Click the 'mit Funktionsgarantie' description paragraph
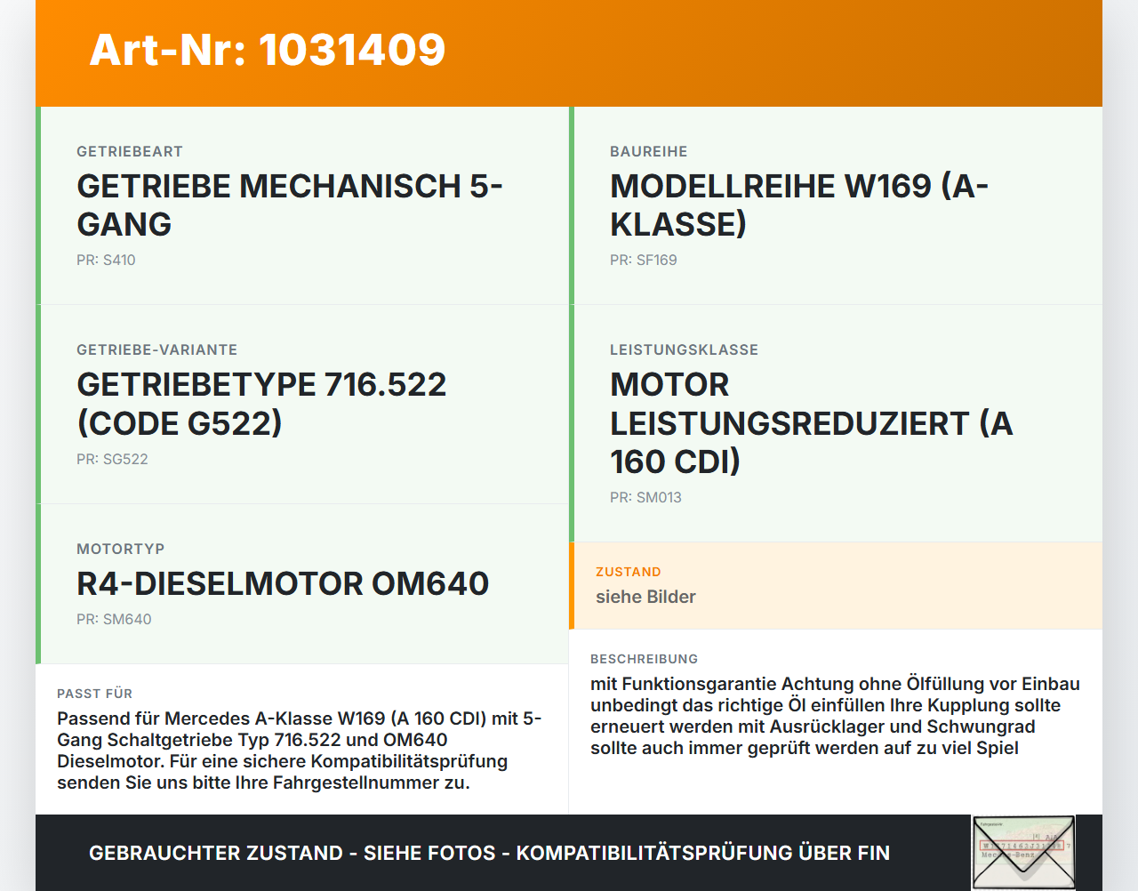1138x891 pixels. 836,716
